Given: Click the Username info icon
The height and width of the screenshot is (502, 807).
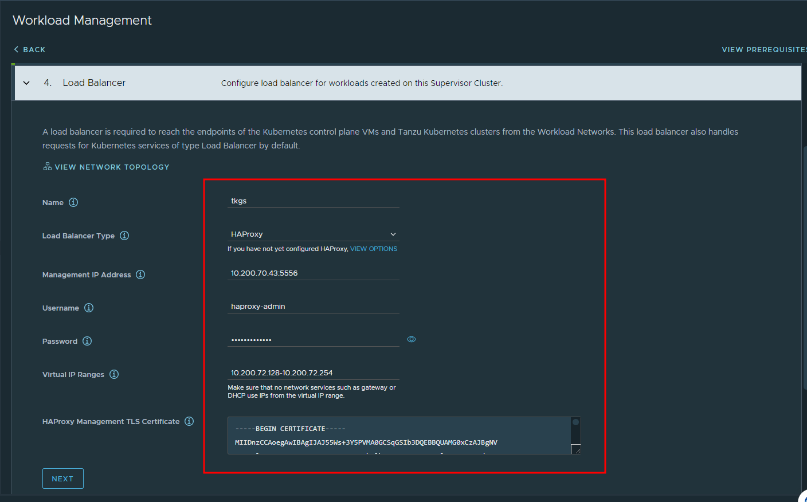Looking at the screenshot, I should (x=89, y=308).
